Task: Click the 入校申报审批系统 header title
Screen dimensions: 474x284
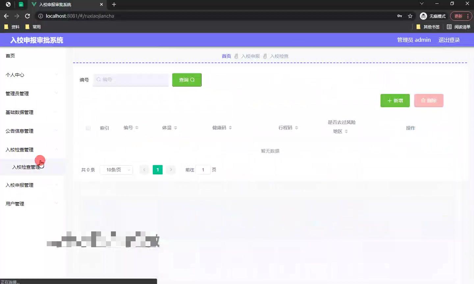Action: pyautogui.click(x=37, y=40)
